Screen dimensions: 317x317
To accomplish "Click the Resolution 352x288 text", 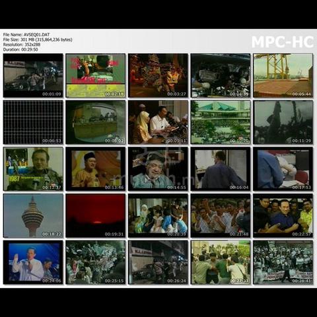I will coord(22,44).
